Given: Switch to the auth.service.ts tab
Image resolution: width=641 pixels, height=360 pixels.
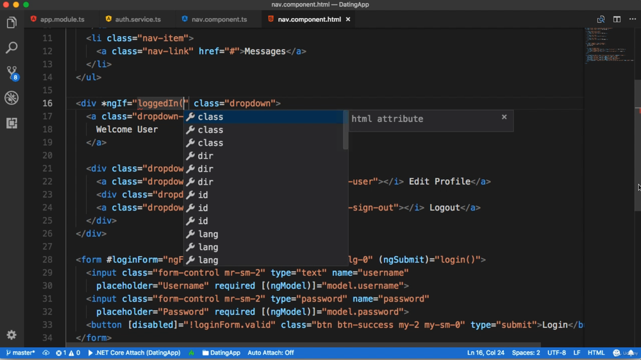Looking at the screenshot, I should click(x=137, y=19).
